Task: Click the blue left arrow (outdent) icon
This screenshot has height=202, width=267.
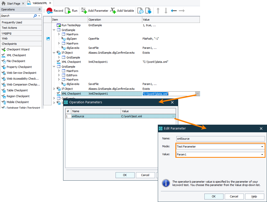Action: click(x=174, y=11)
